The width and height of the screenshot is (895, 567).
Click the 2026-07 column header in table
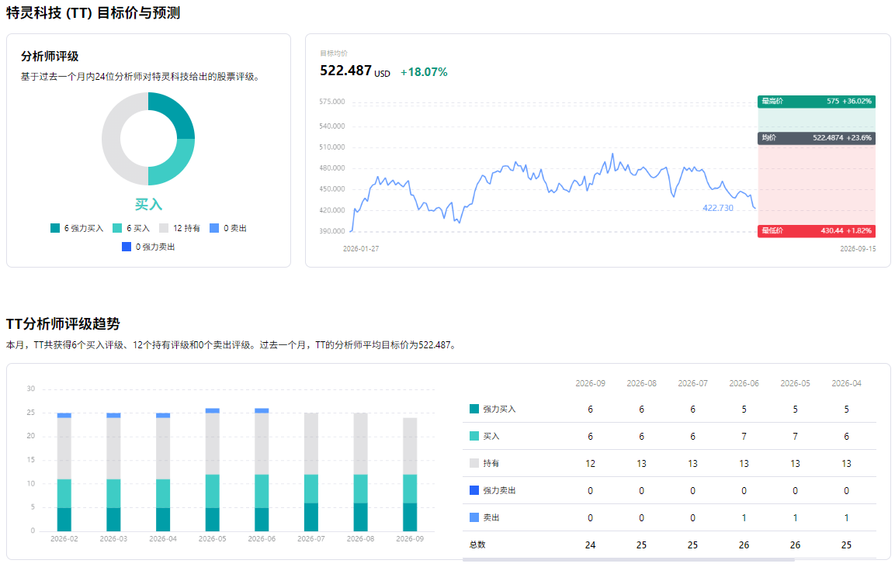coord(692,383)
